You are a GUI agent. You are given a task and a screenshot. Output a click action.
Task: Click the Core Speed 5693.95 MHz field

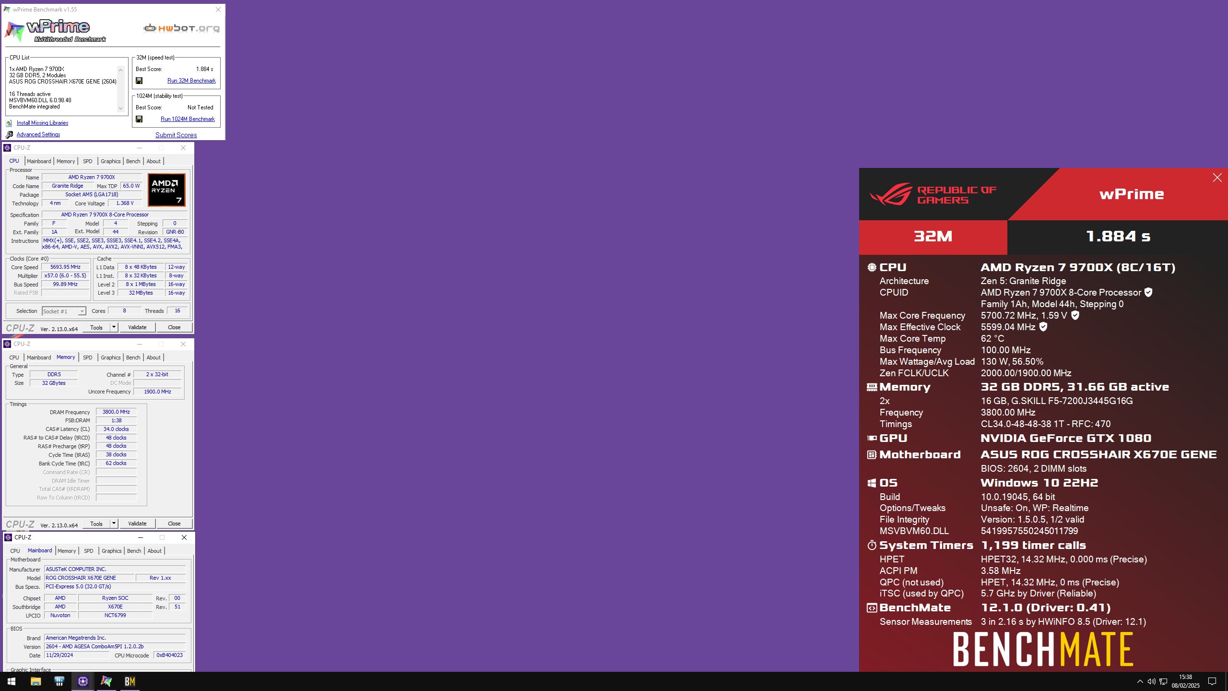66,267
